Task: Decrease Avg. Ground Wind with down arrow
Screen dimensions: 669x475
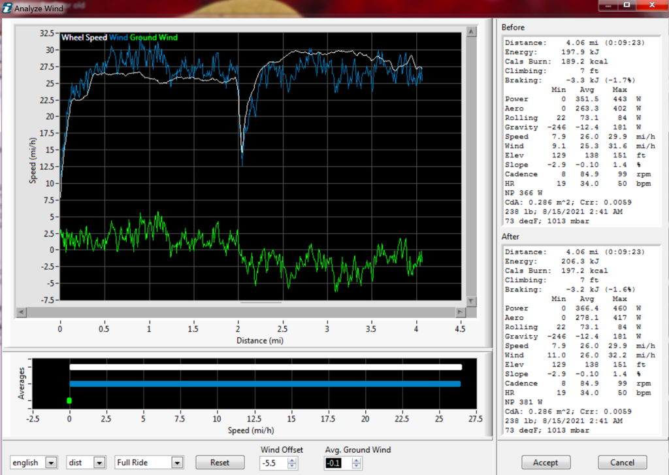Action: (357, 466)
